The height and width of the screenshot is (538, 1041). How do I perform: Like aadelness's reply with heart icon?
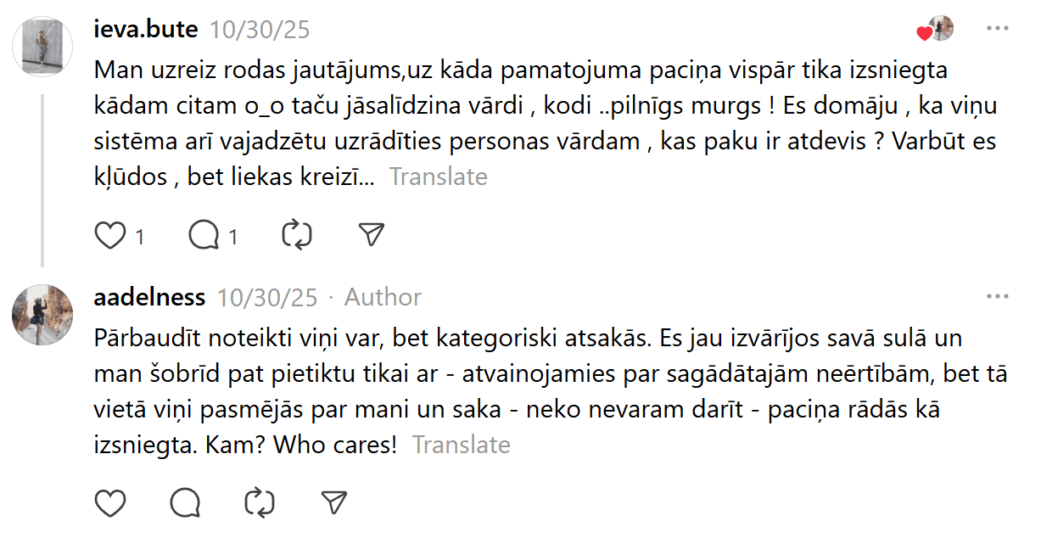(x=109, y=503)
